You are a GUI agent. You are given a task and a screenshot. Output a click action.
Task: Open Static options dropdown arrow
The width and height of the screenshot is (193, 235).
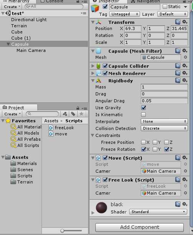[x=186, y=7]
